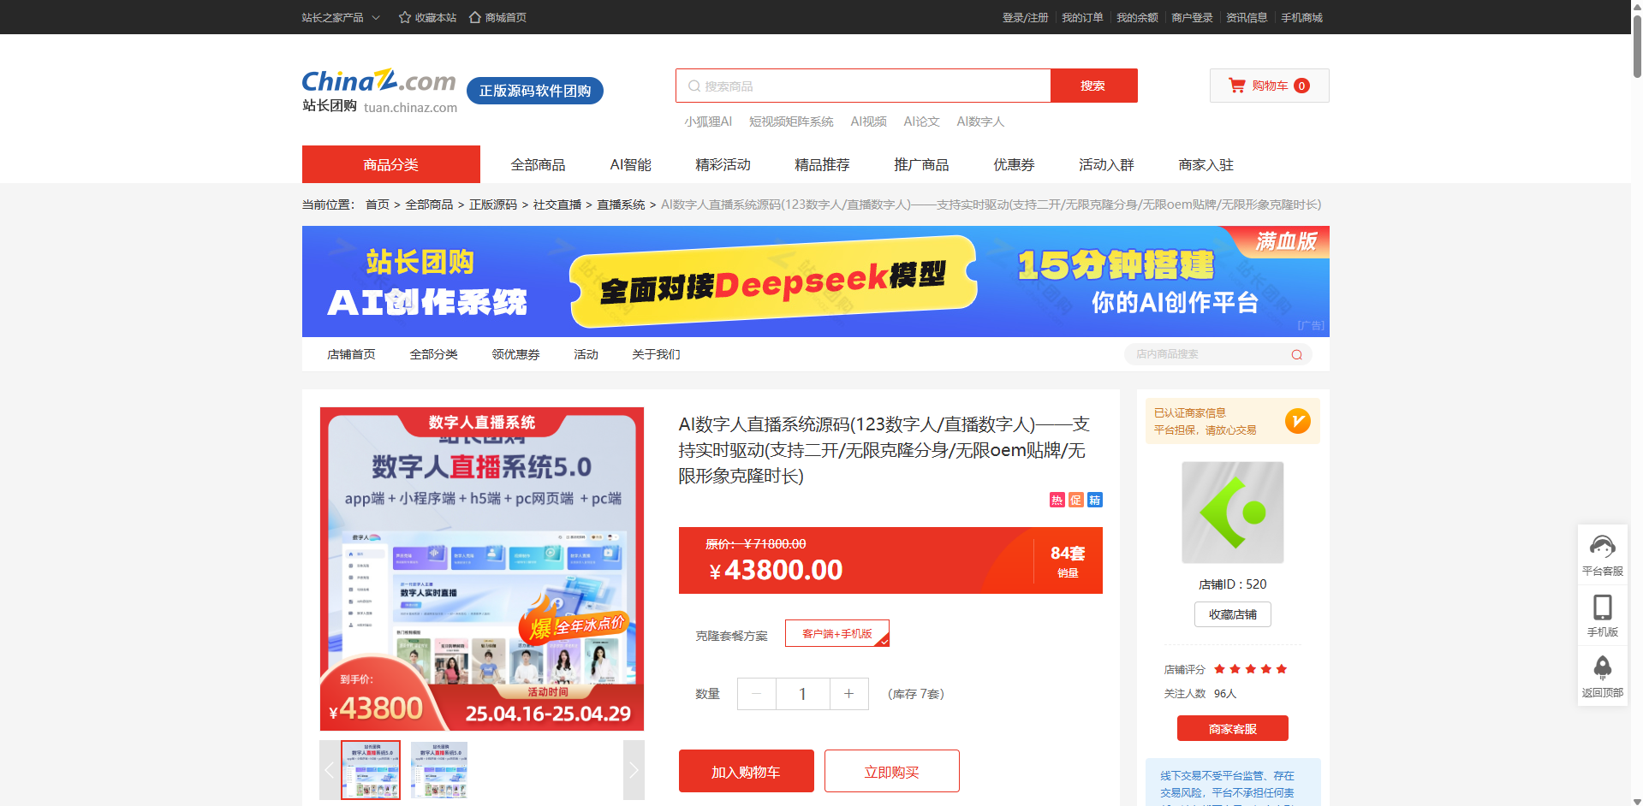Click the store search magnifier icon

(1297, 354)
